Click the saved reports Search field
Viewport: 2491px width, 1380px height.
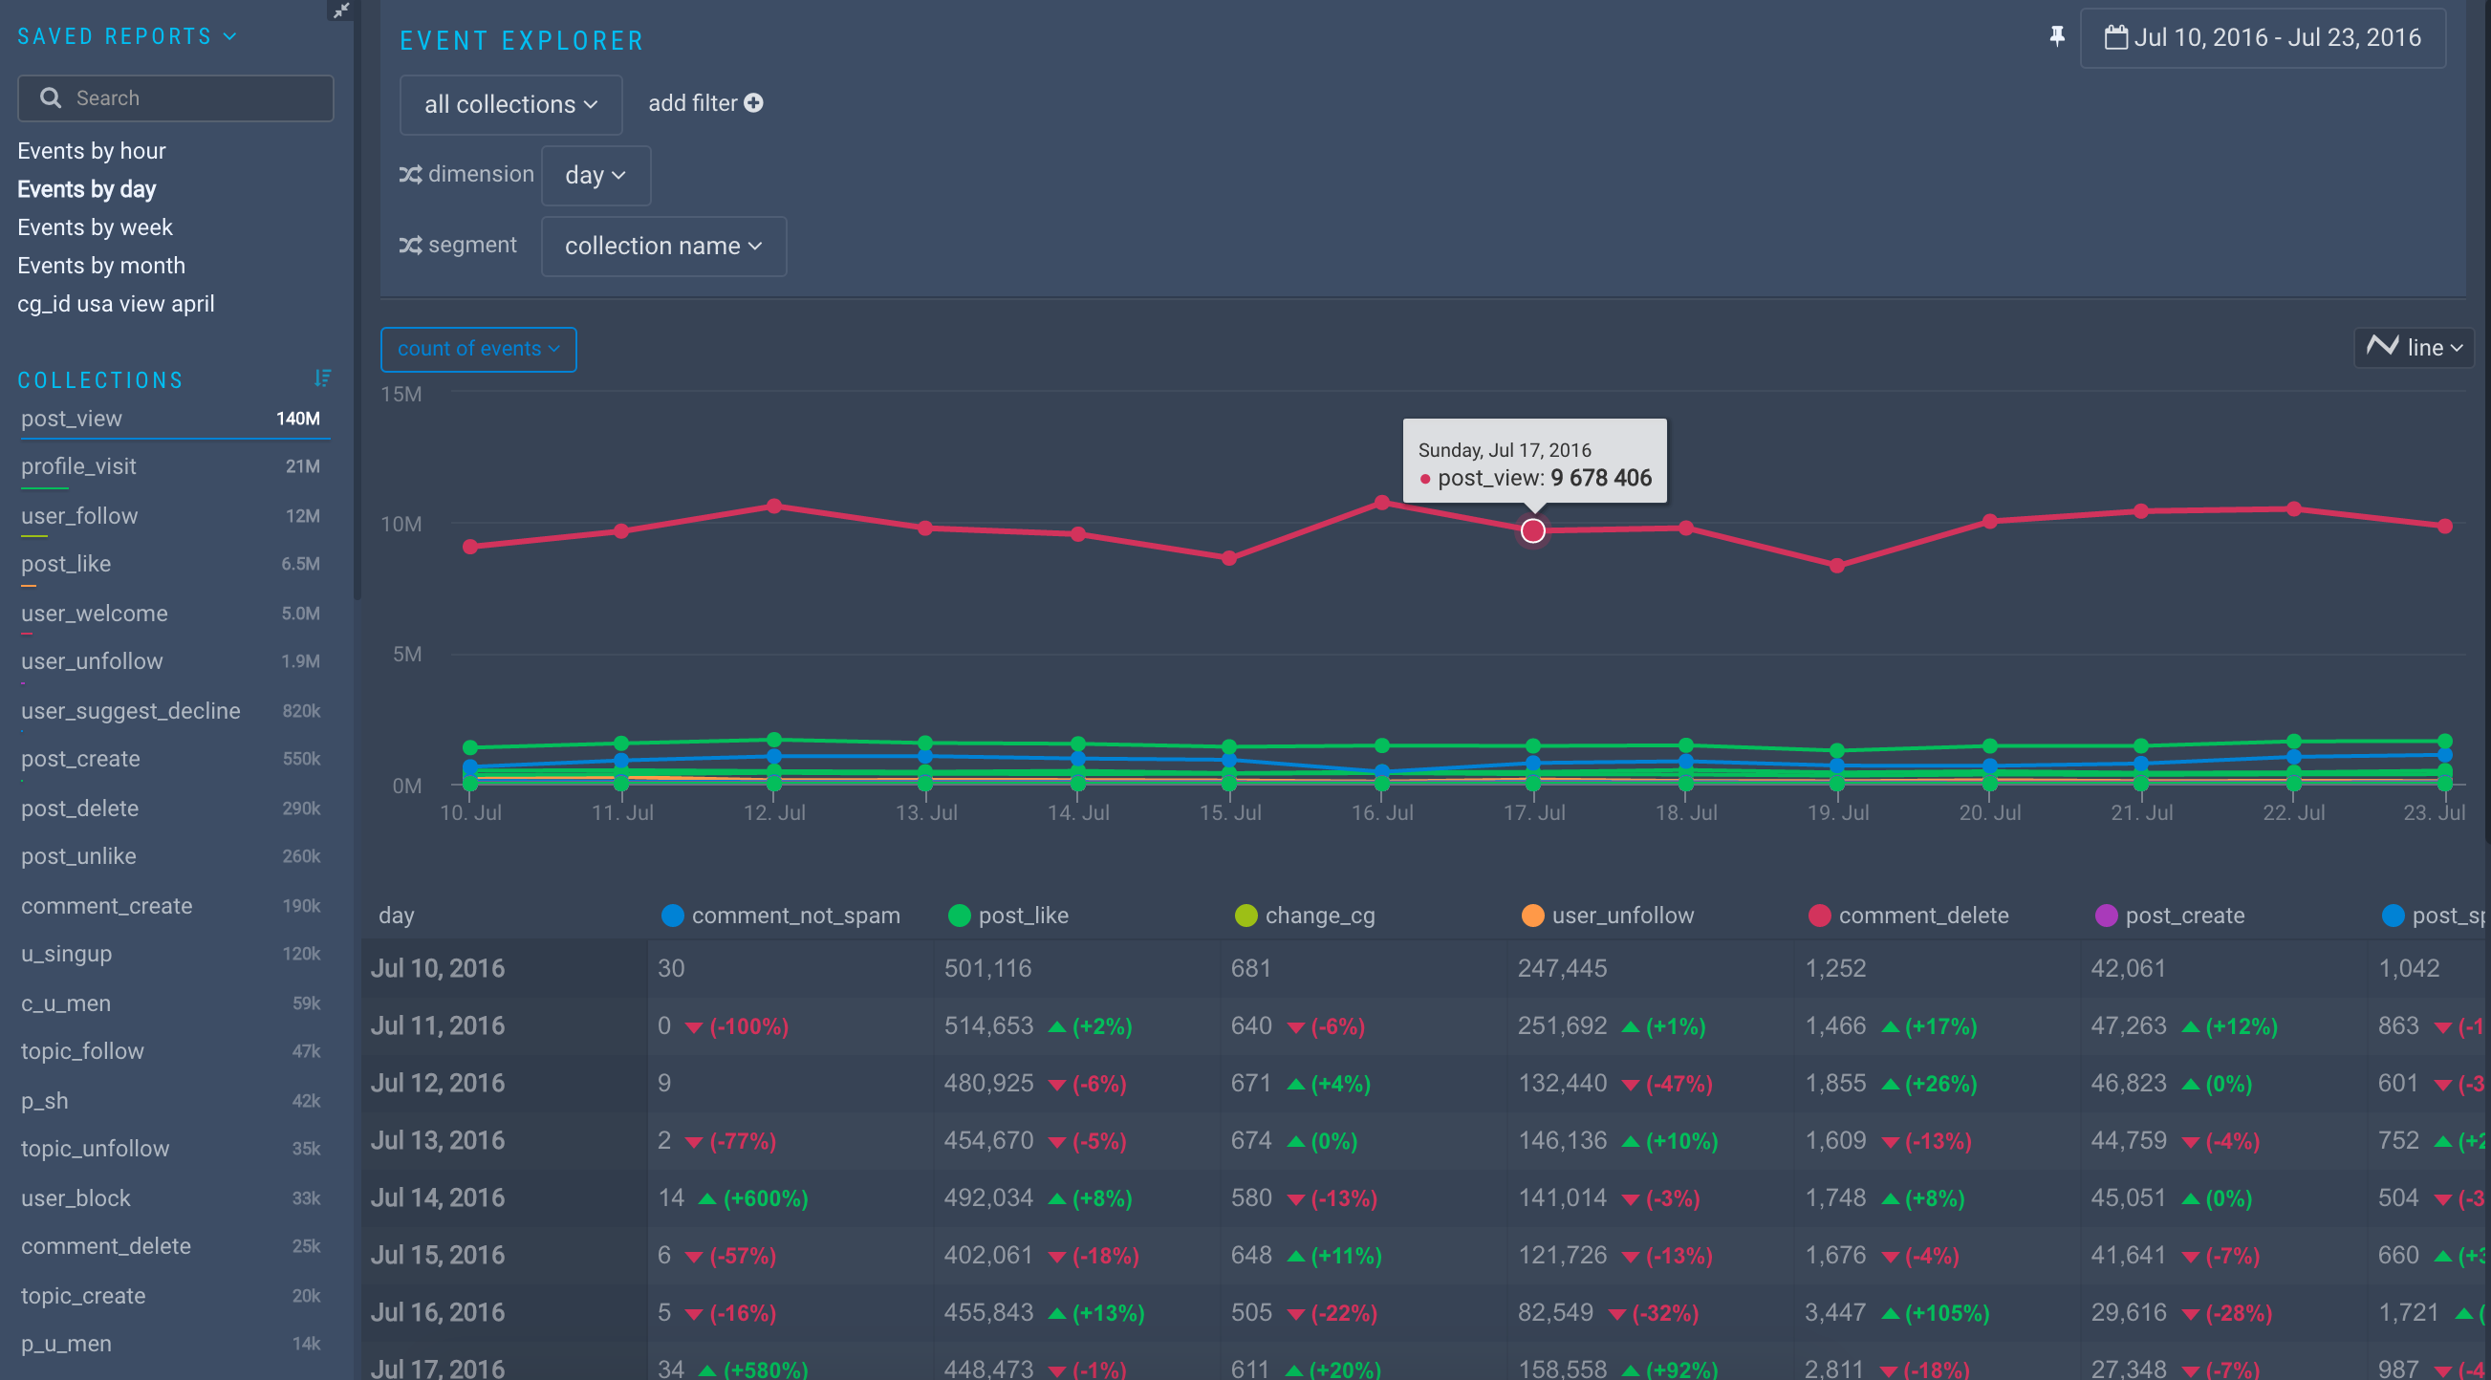(175, 97)
